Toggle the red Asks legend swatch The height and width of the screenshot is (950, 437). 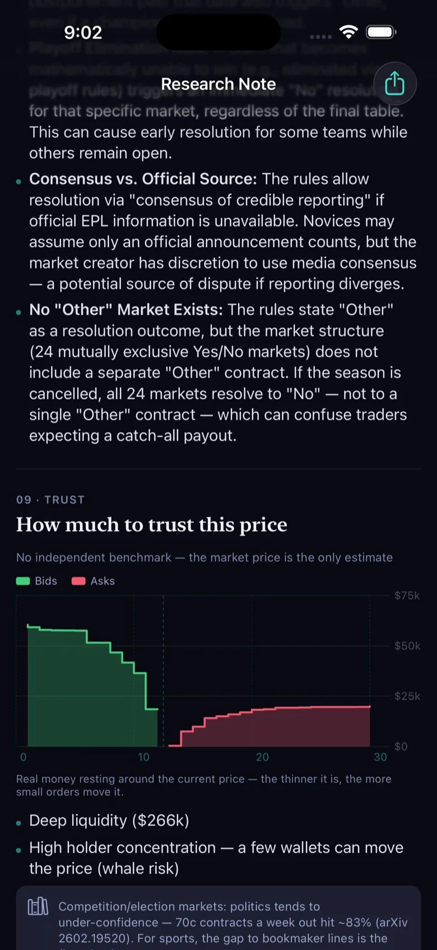pyautogui.click(x=78, y=581)
